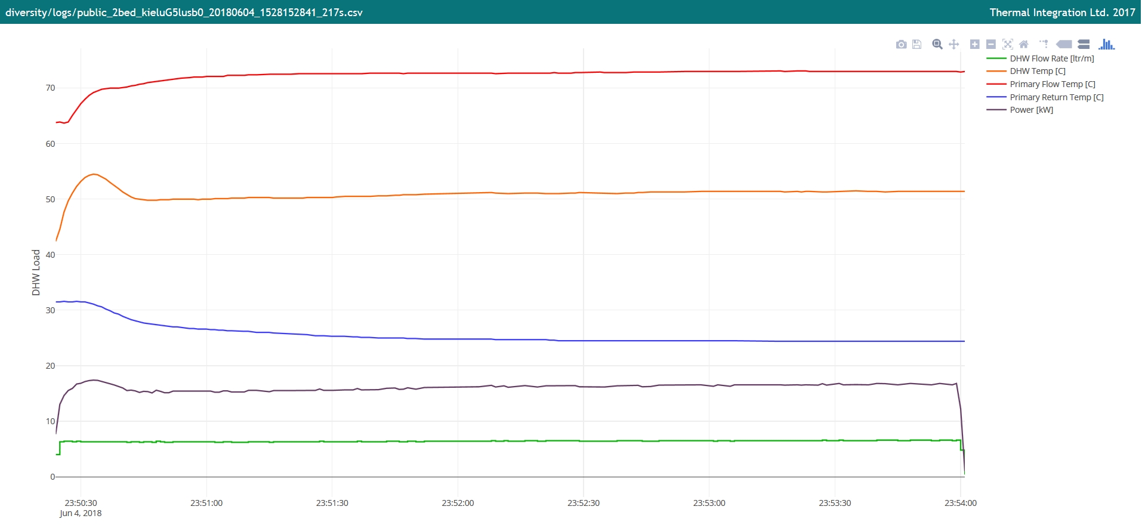The height and width of the screenshot is (531, 1145).
Task: Click the CSV log file path in the header
Action: pos(184,13)
